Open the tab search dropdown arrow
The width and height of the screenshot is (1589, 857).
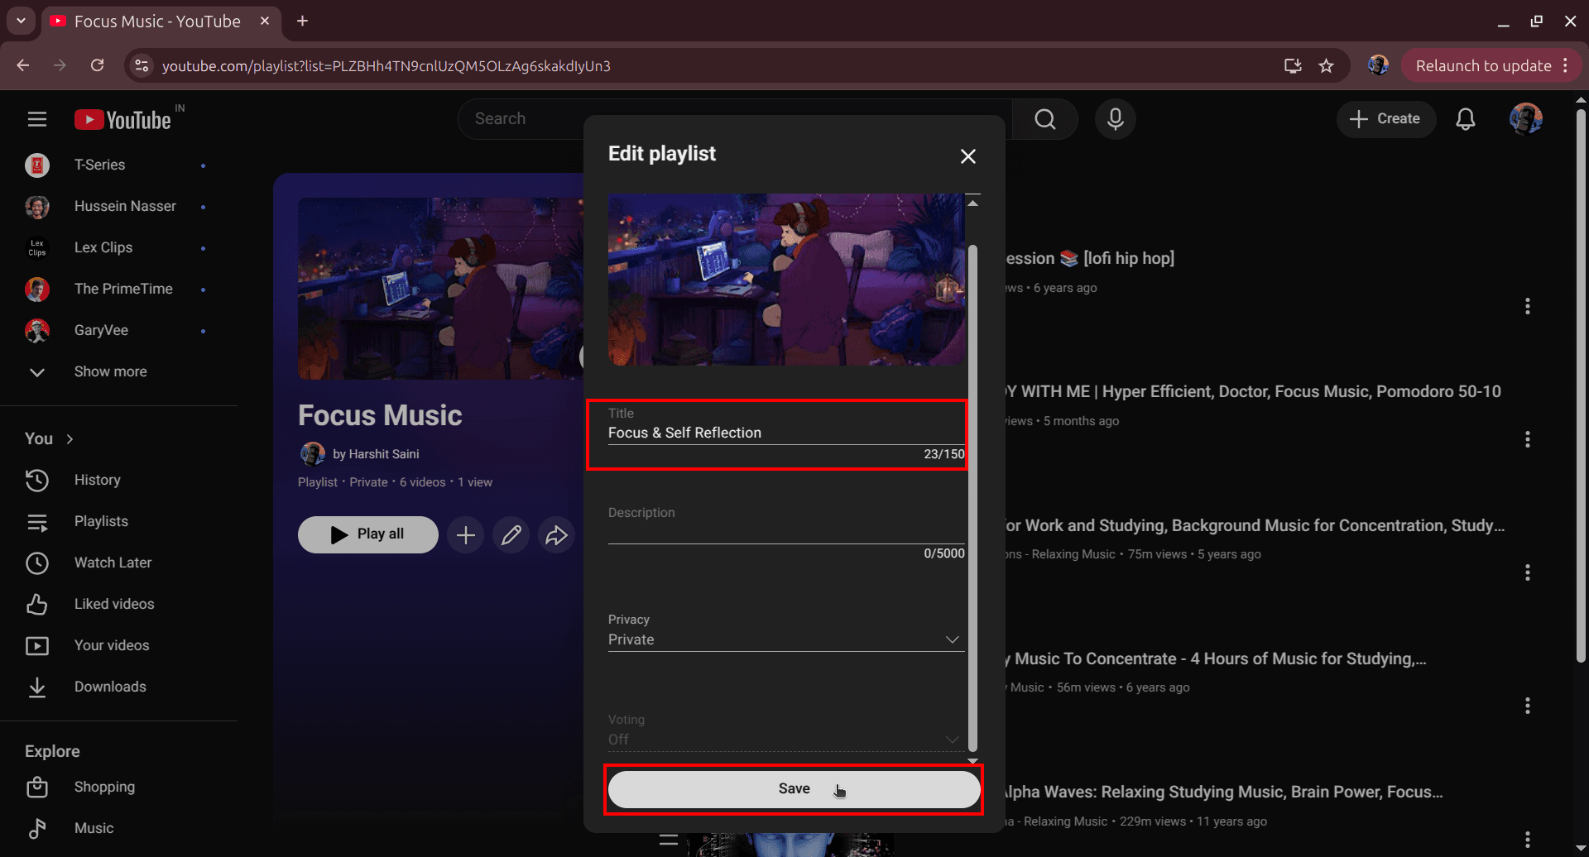coord(21,21)
